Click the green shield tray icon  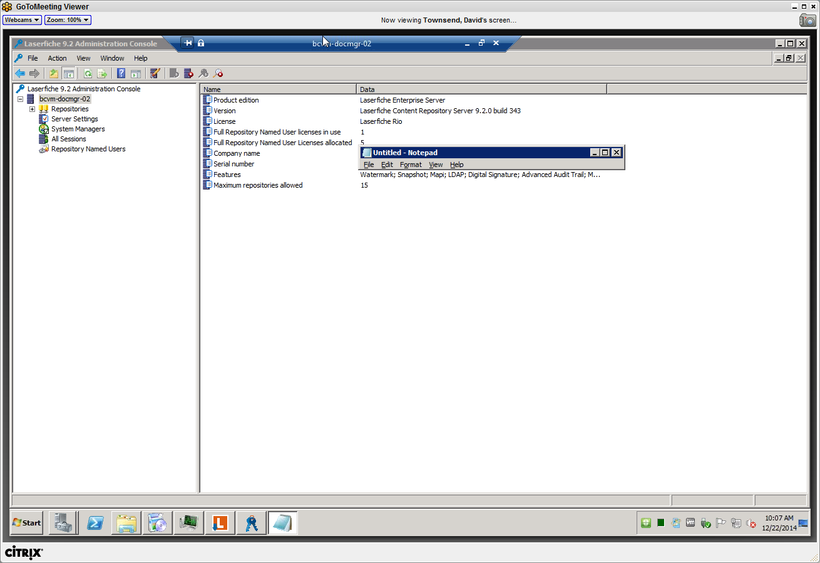point(646,522)
